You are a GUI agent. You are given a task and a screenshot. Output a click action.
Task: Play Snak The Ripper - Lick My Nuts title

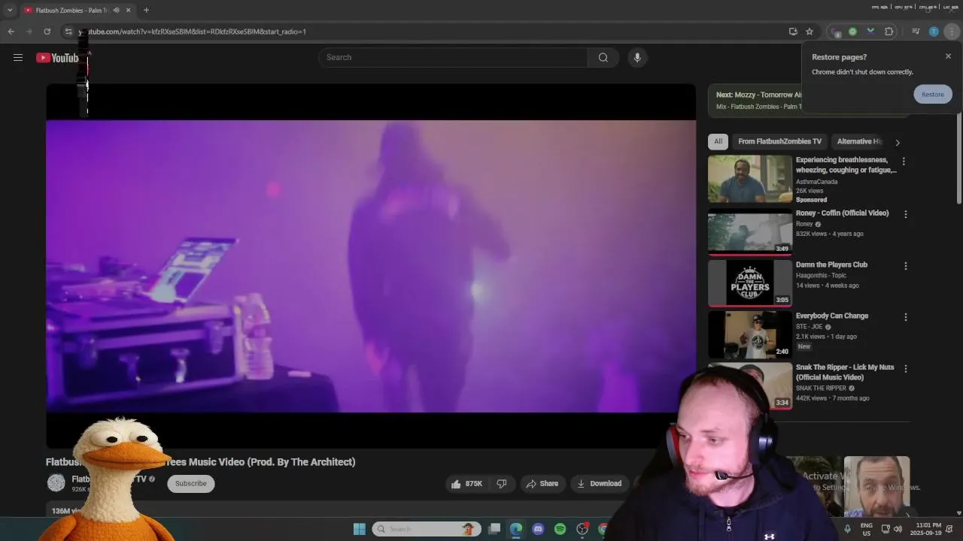point(845,372)
